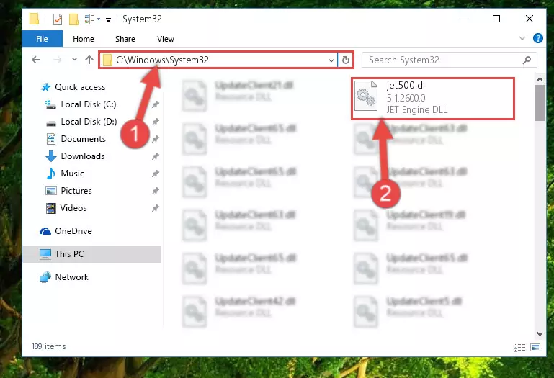Viewport: 554px width, 378px height.
Task: Click the scrollbar up arrow in file list
Action: tap(540, 79)
